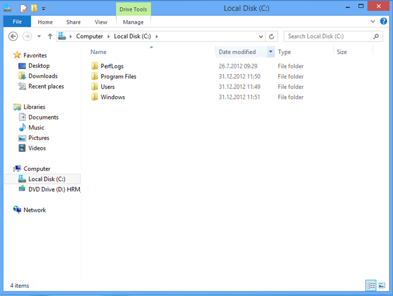Open the Documents library
This screenshot has height=296, width=393.
[x=43, y=117]
